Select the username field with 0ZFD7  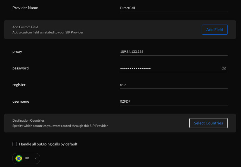pos(174,102)
